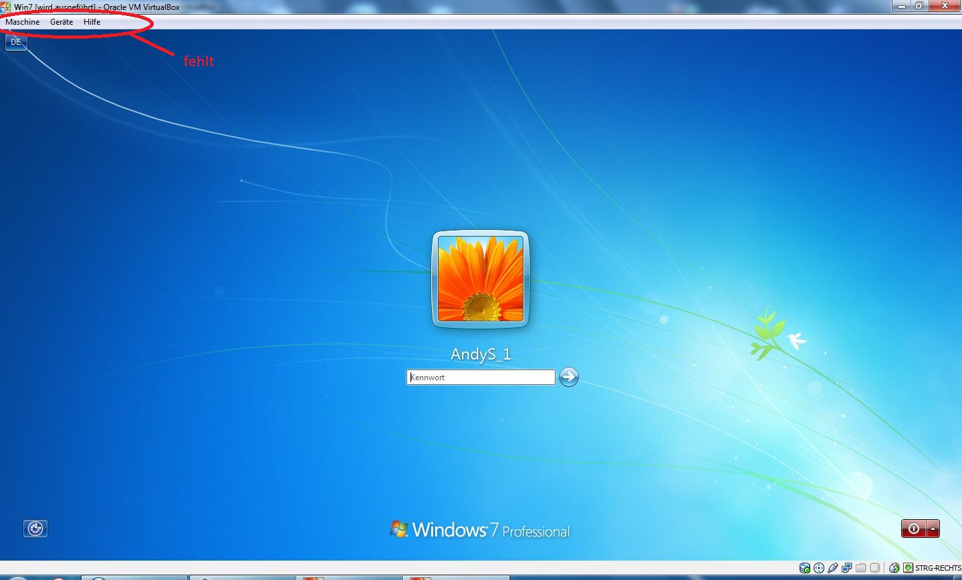
Task: Click the hard disk activity status icon
Action: [x=805, y=568]
